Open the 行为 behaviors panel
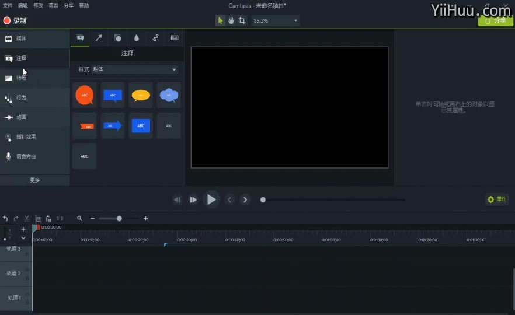 click(35, 98)
